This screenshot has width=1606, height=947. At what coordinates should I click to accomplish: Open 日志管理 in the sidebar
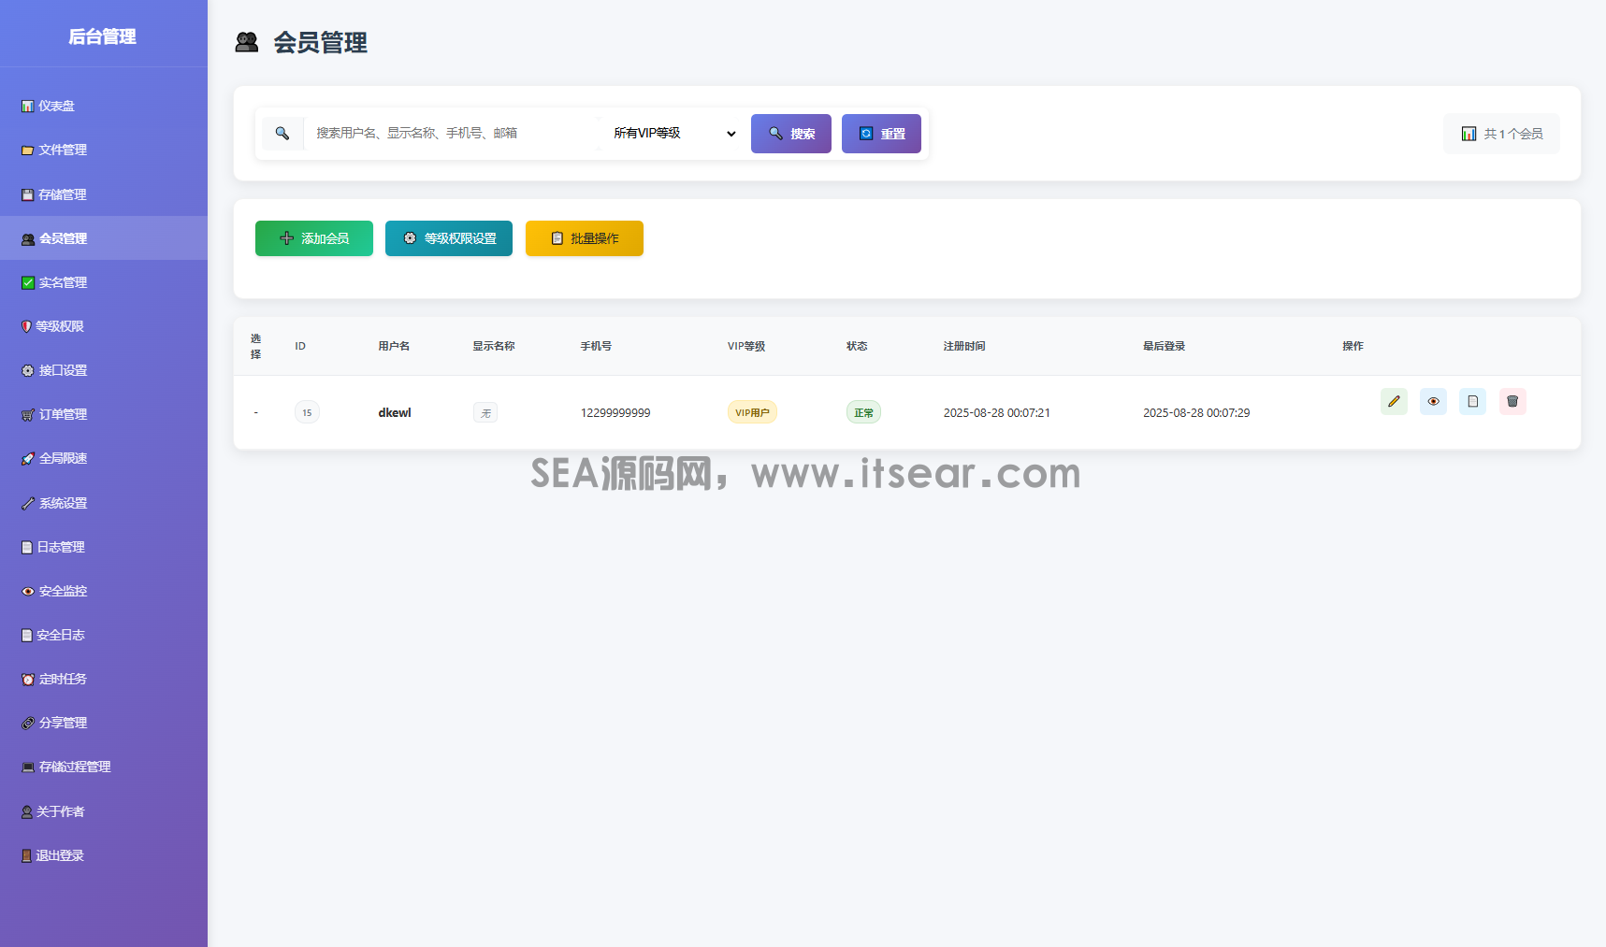tap(104, 547)
